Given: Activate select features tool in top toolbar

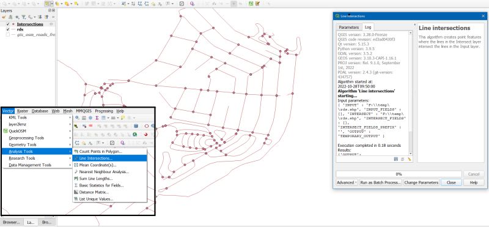Looking at the screenshot, I should (x=47, y=4).
